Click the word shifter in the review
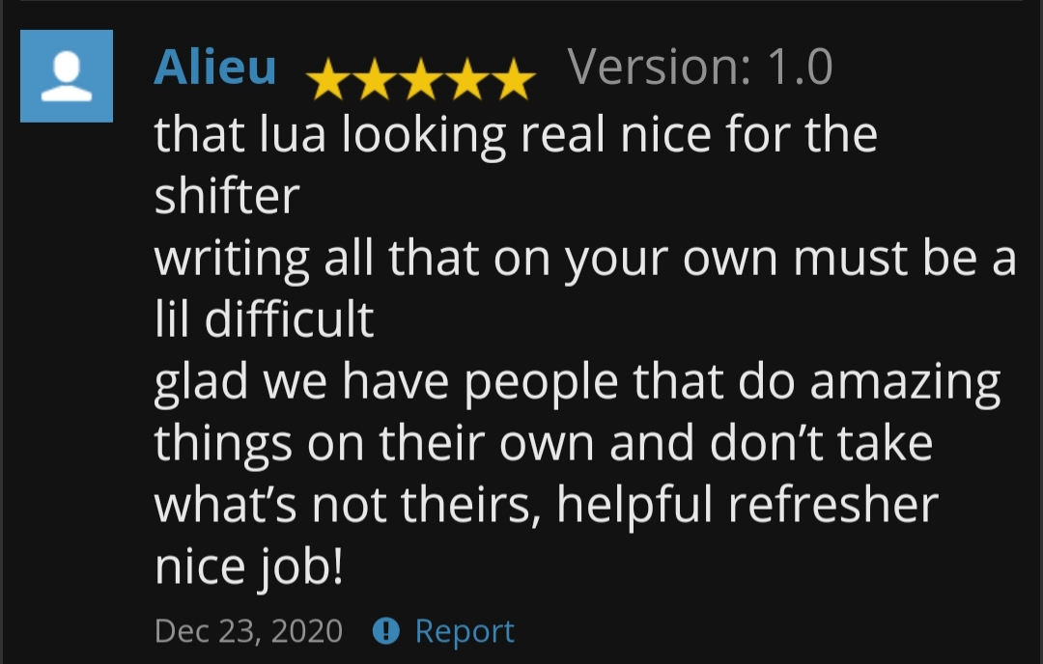This screenshot has height=664, width=1043. 228,196
